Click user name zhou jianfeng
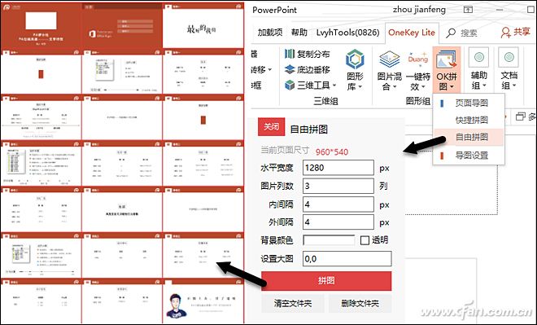The width and height of the screenshot is (537, 325). 419,10
